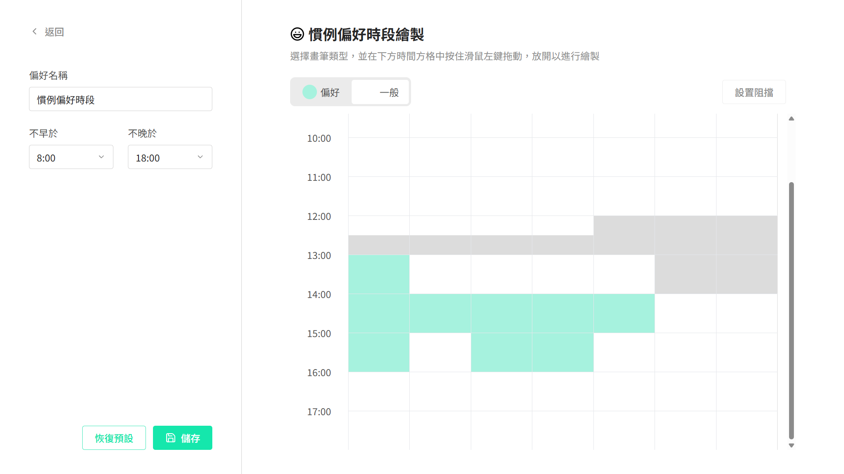Open the 不晚於 time dropdown showing 18:00

(170, 157)
